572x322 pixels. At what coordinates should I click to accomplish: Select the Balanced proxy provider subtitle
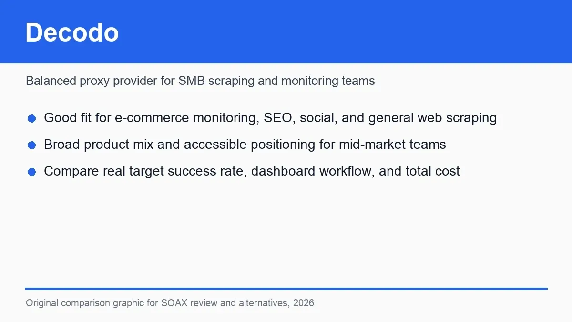pyautogui.click(x=200, y=81)
